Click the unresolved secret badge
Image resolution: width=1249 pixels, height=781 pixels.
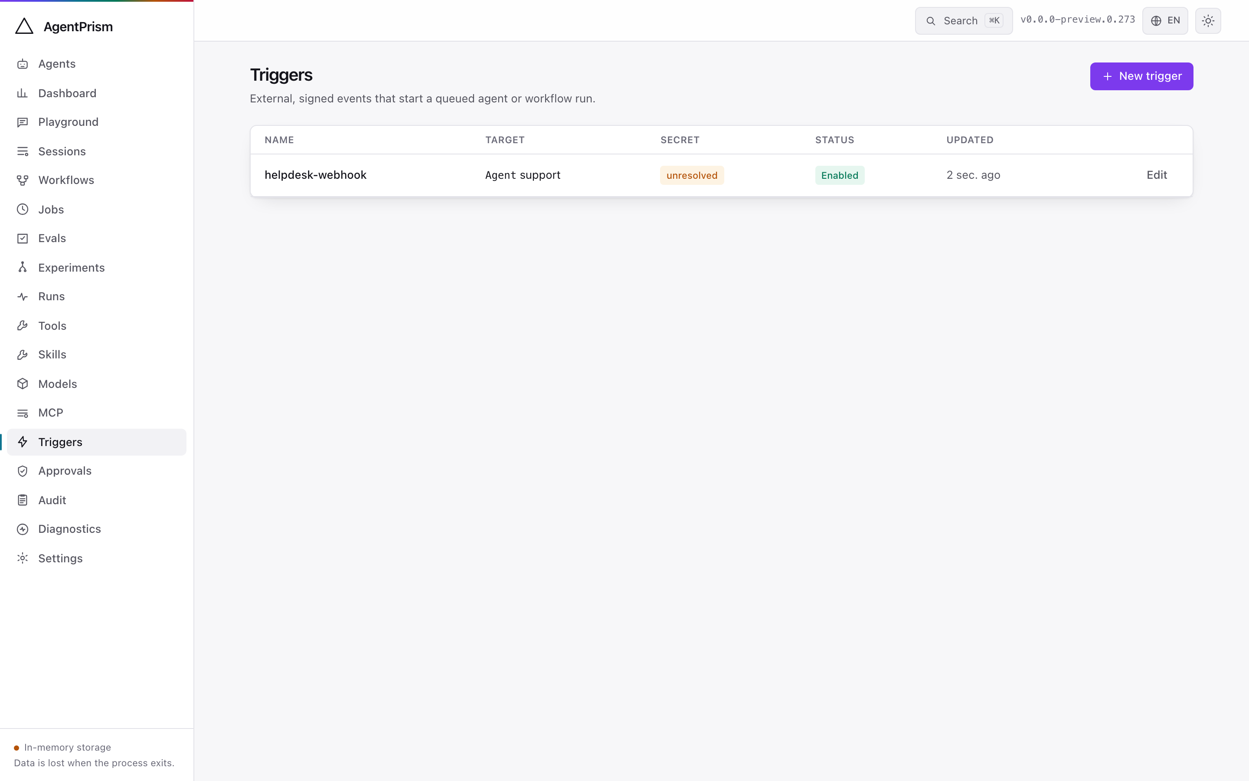(692, 175)
